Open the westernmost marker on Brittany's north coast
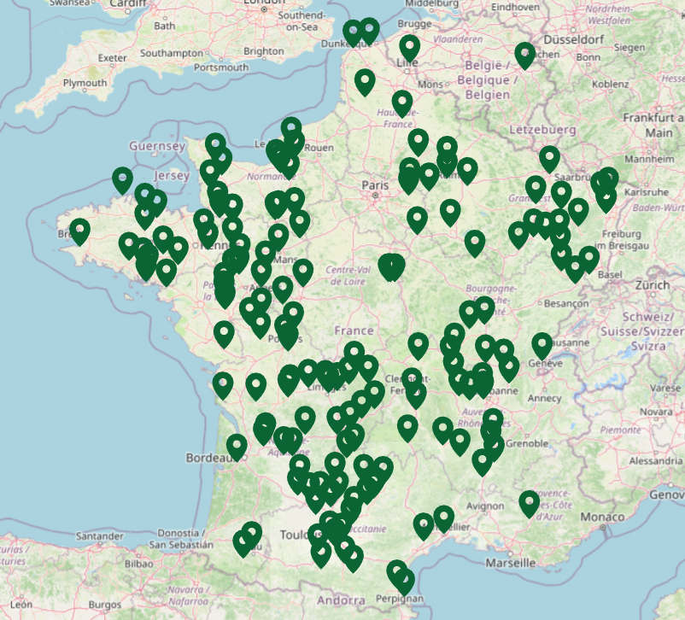Viewport: 685px width, 620px height. pos(122,179)
